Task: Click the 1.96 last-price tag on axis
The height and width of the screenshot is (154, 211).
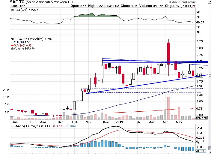Action: [199, 76]
